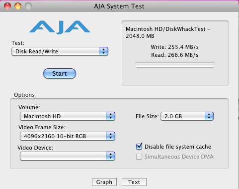Check the Simultaneous Device DMA box

coord(139,157)
